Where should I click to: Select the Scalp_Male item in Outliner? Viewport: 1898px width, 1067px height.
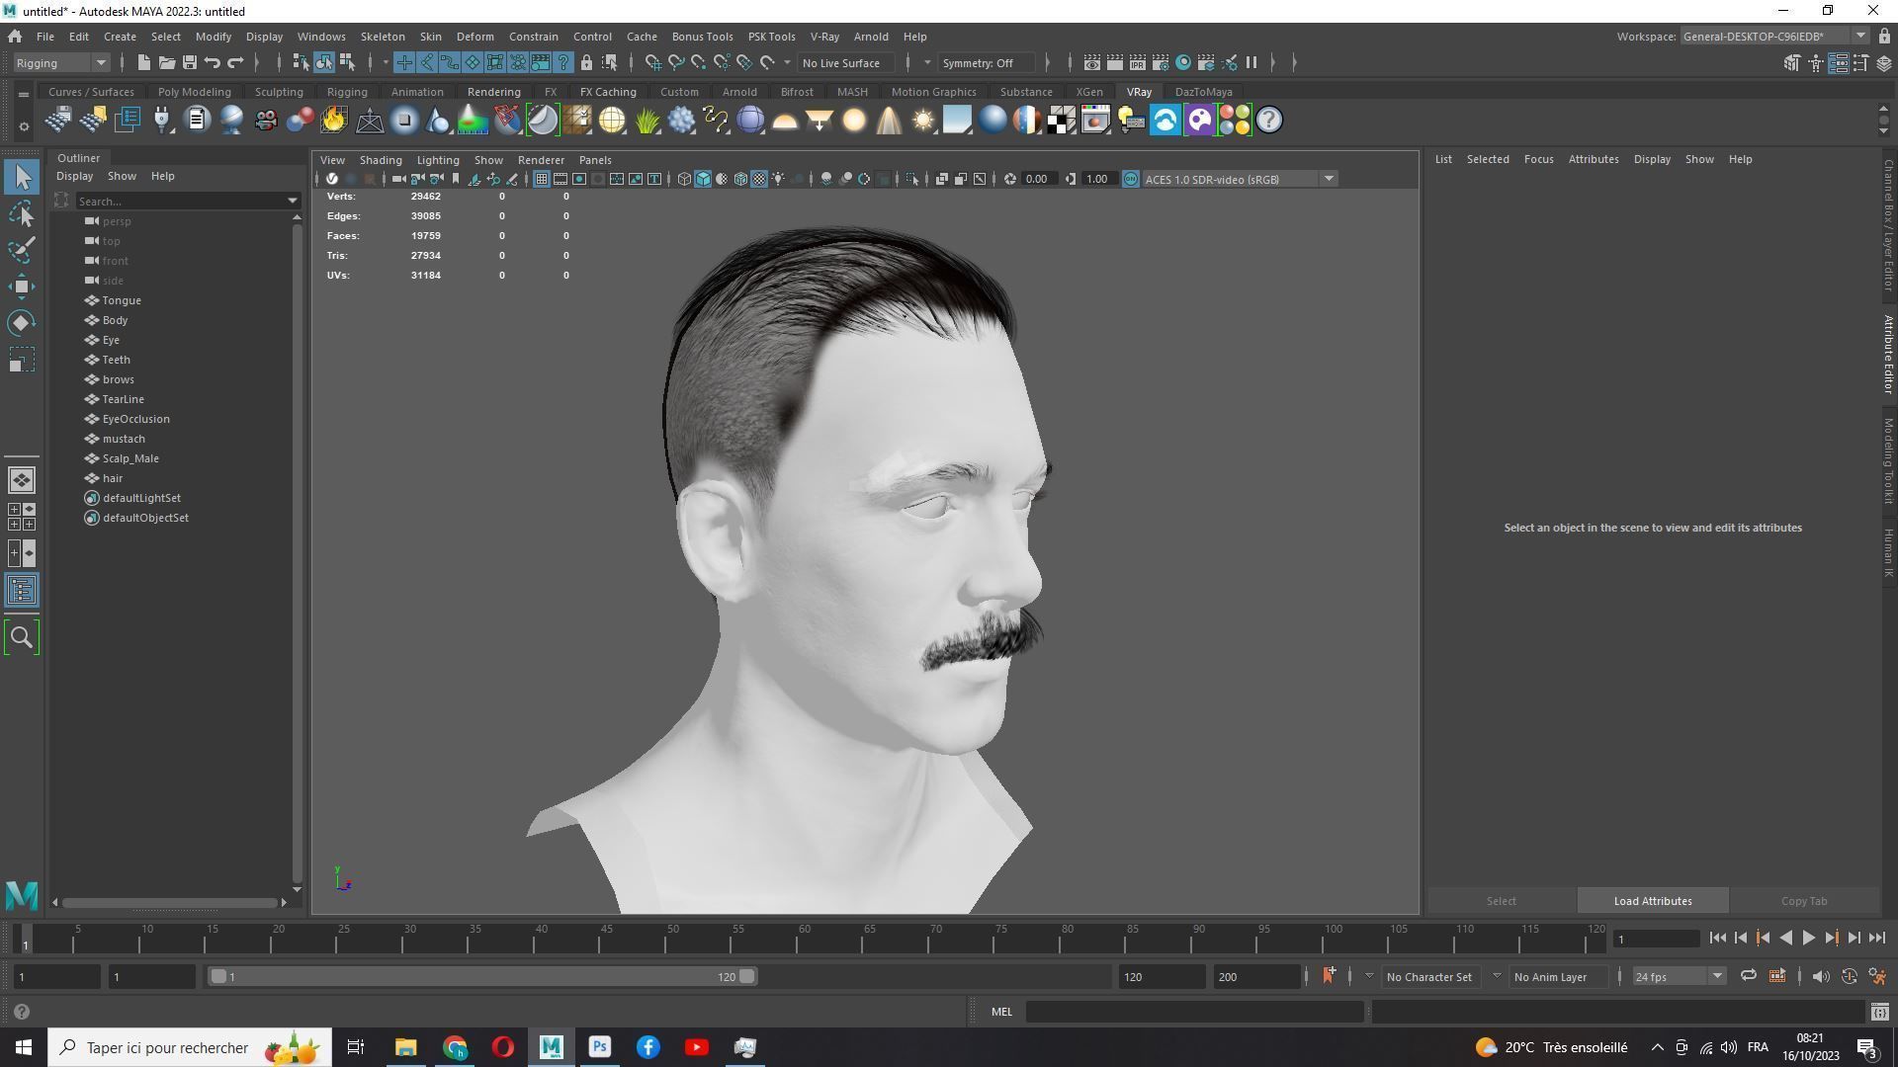[x=129, y=458]
